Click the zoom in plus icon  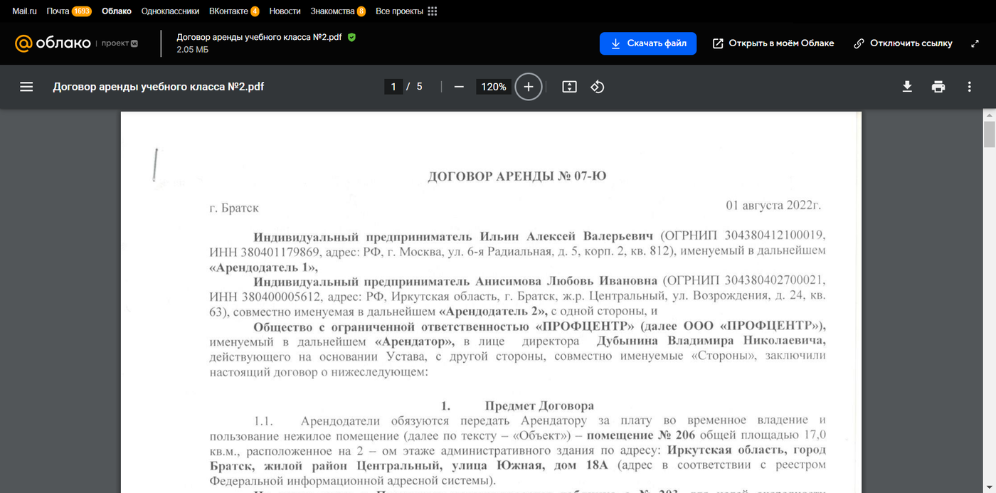[528, 87]
